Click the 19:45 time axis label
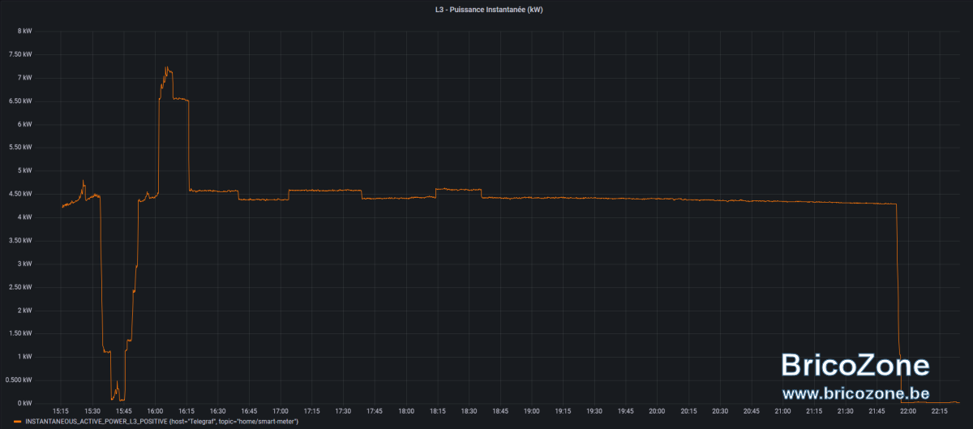 click(626, 411)
